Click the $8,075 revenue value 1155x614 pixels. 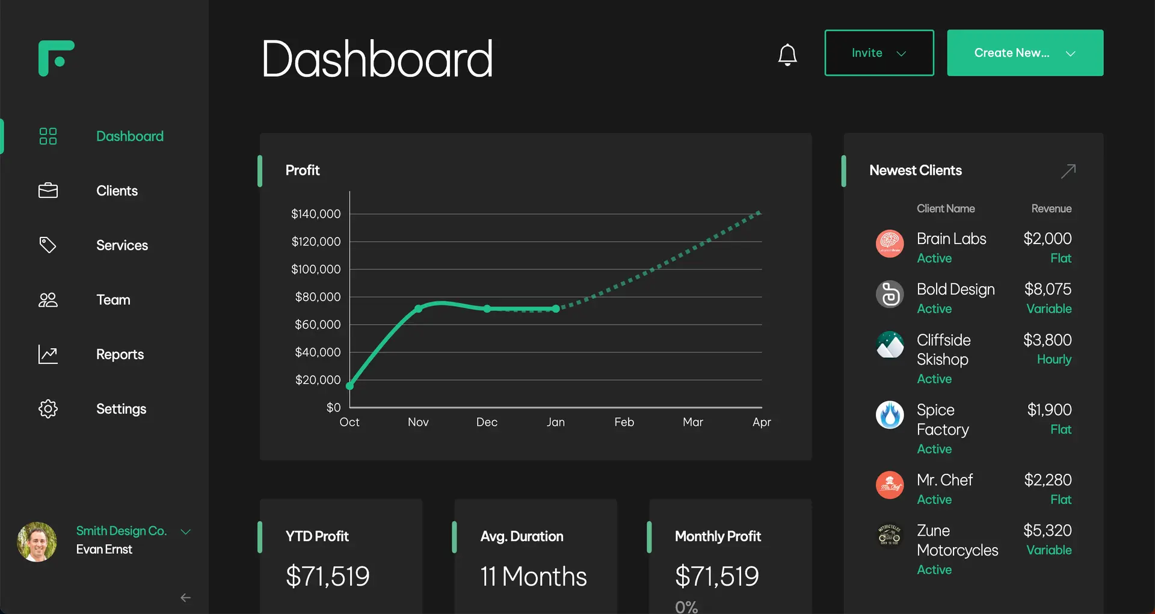tap(1048, 289)
